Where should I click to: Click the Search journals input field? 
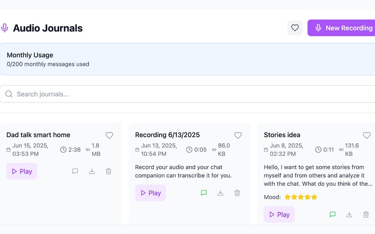187,94
